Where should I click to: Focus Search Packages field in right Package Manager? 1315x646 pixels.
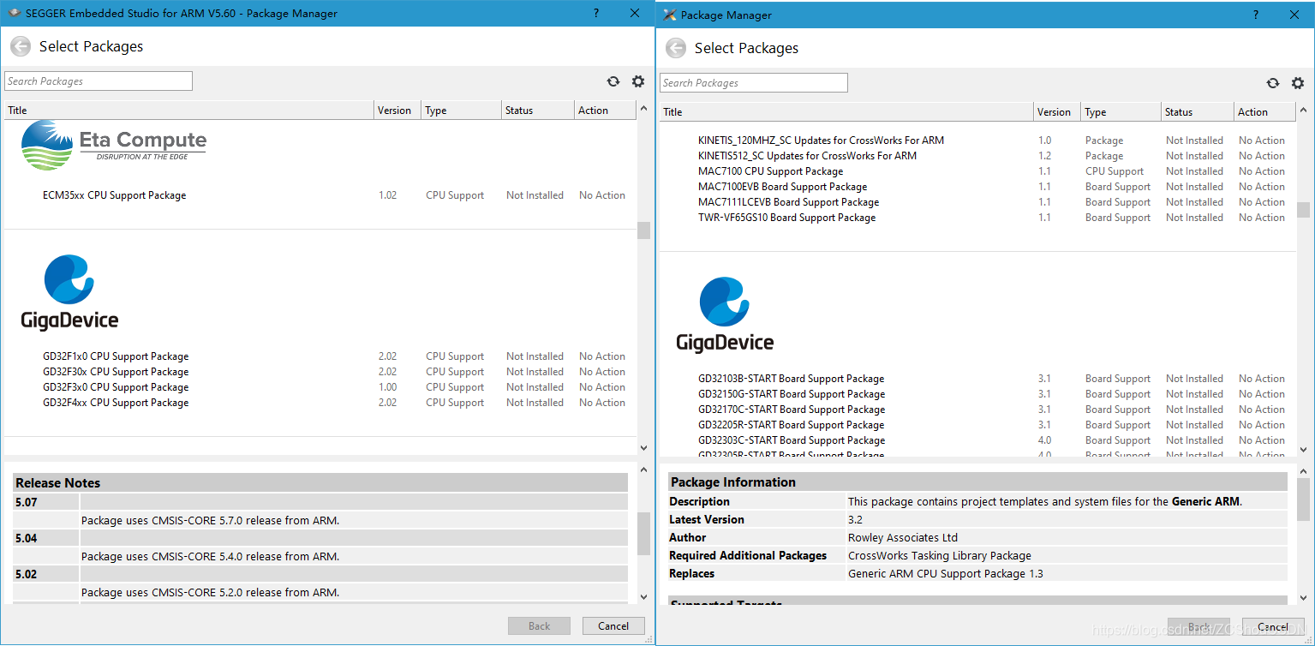754,83
